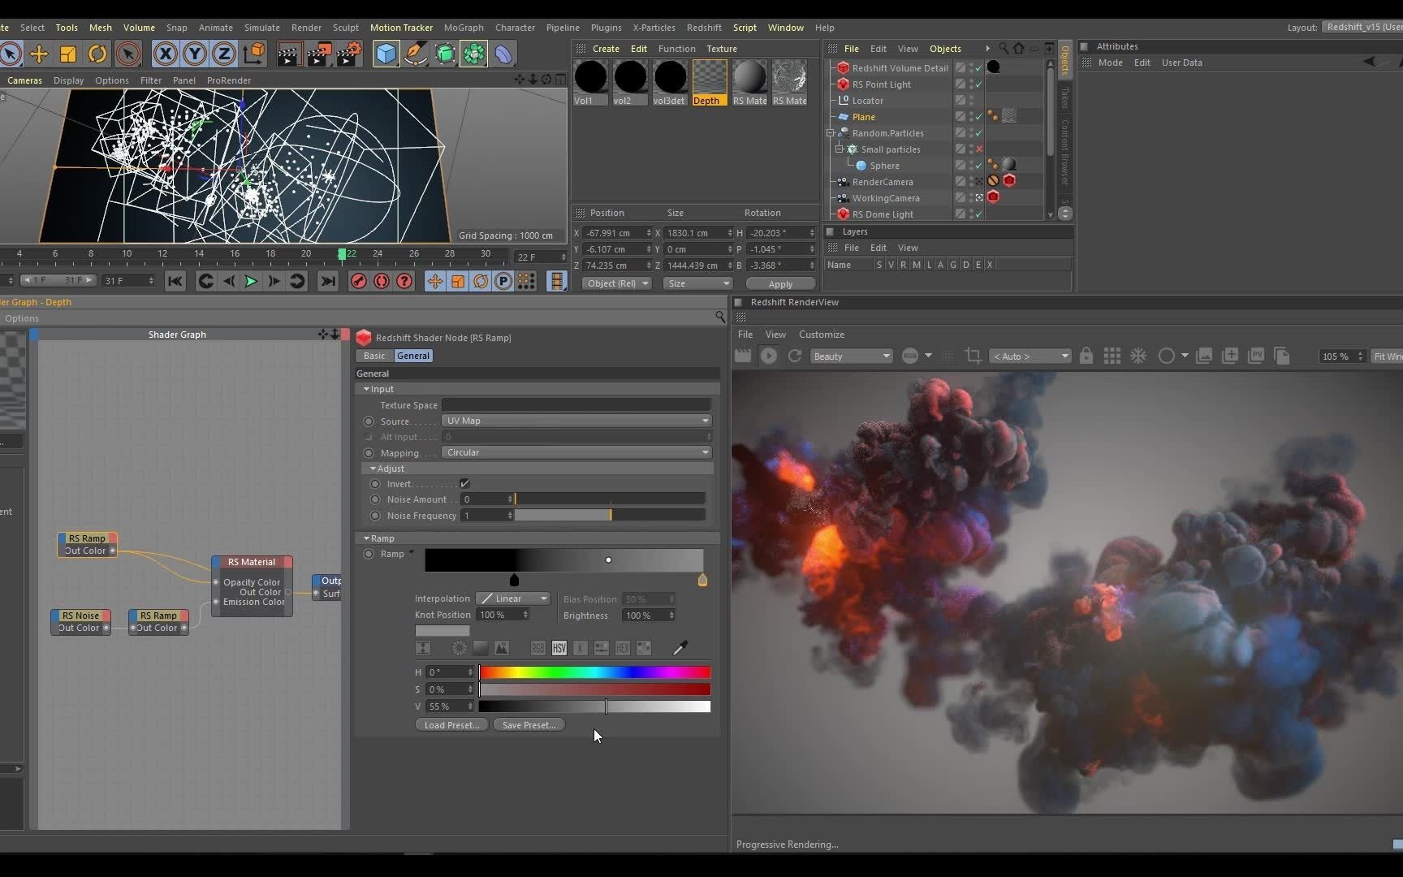Switch to the Basic tab of RS Ramp
This screenshot has width=1403, height=877.
[x=373, y=355]
